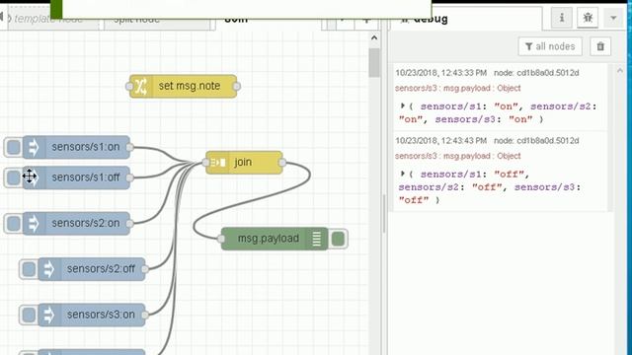Click node cd1b8a0d.5012d in the 12:43:33 message

coord(536,73)
